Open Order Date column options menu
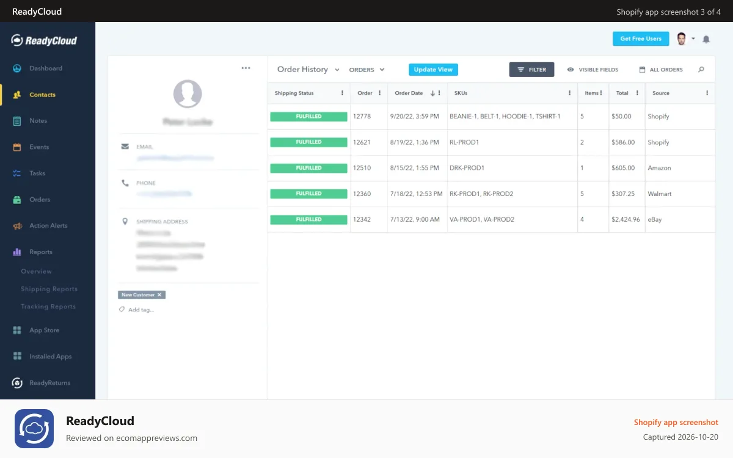733x458 pixels. (x=440, y=93)
